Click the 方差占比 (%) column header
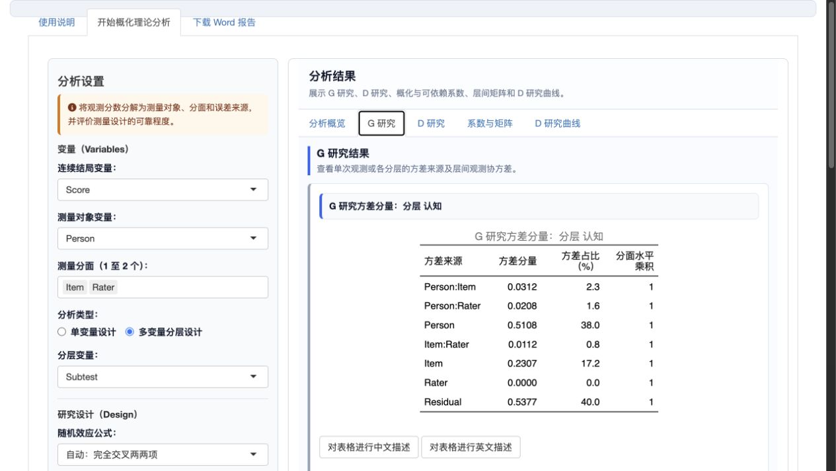The width and height of the screenshot is (836, 471). (x=581, y=261)
